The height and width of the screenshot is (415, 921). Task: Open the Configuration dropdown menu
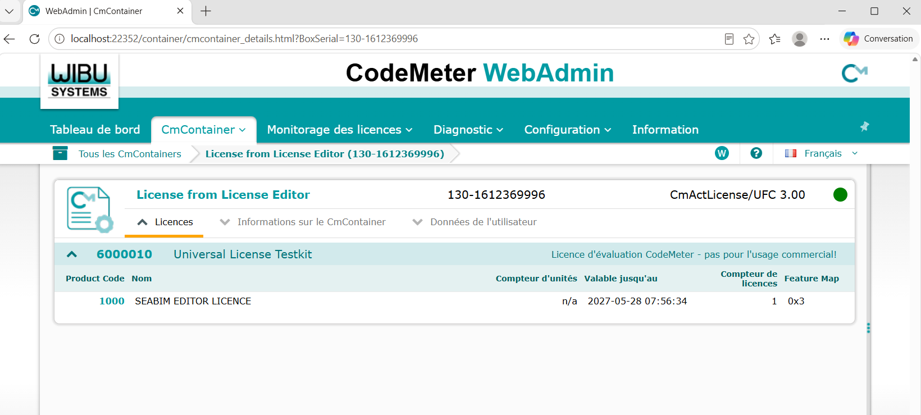pos(568,130)
